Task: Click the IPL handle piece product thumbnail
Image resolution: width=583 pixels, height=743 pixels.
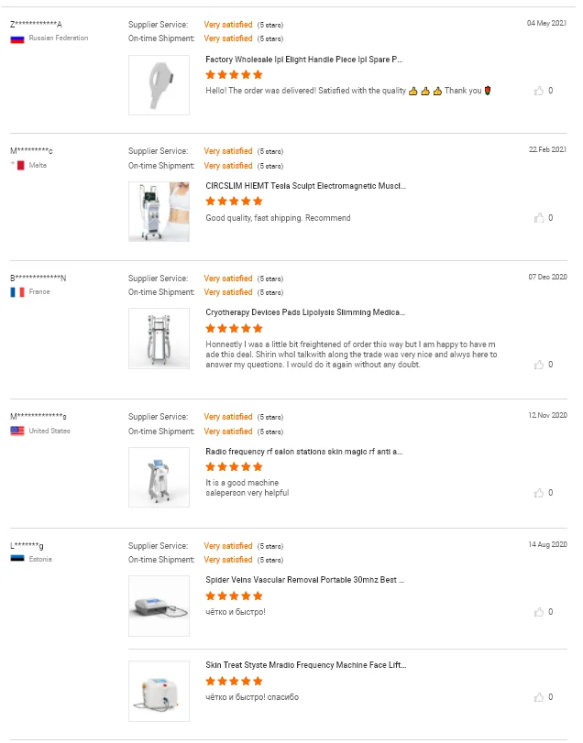Action: [159, 85]
